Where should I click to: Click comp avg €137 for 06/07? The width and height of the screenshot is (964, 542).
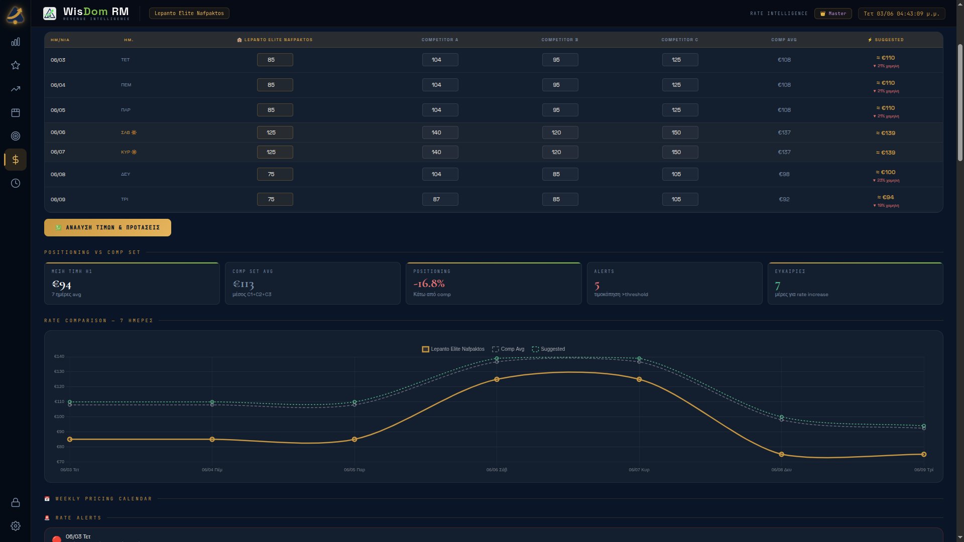coord(784,152)
